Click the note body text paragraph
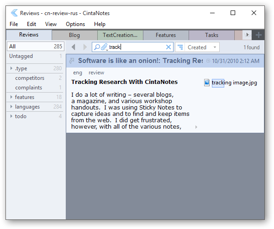Screen dimensions: 274x229 tap(130, 111)
